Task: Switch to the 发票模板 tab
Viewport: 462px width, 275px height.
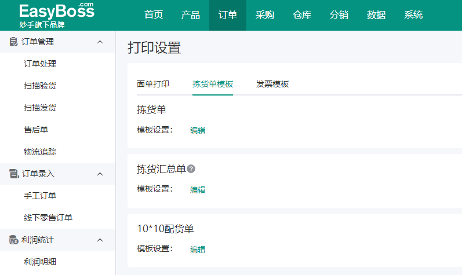Action: [x=272, y=84]
